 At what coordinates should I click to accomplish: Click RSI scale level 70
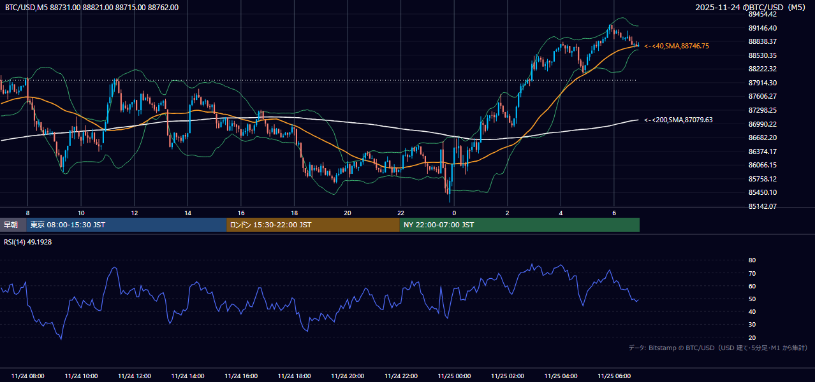coord(752,273)
